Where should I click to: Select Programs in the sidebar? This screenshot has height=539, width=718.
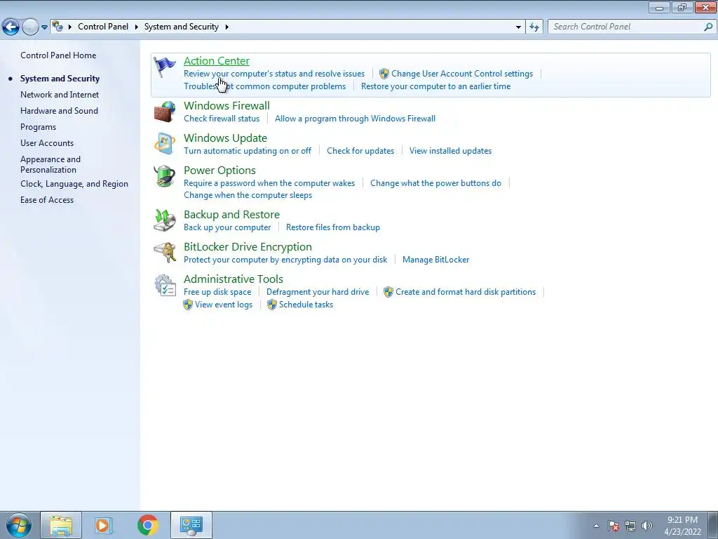pyautogui.click(x=38, y=127)
